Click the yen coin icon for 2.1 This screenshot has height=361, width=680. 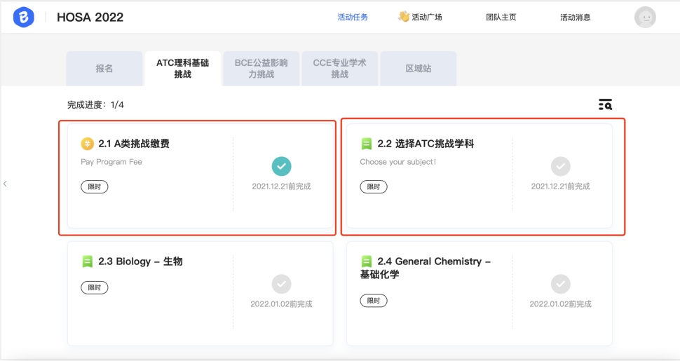coord(87,144)
